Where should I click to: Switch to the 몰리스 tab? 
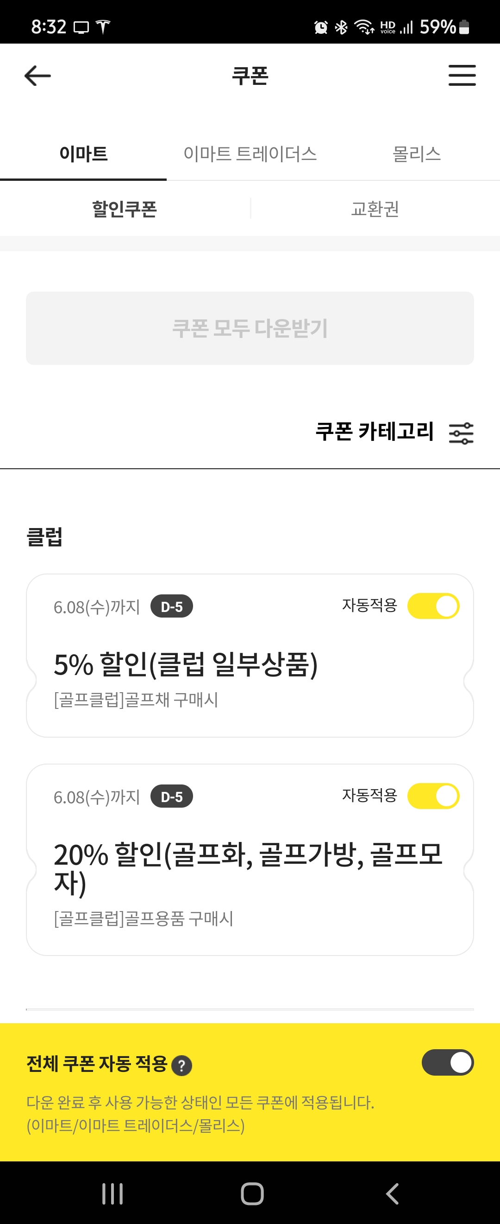[417, 154]
